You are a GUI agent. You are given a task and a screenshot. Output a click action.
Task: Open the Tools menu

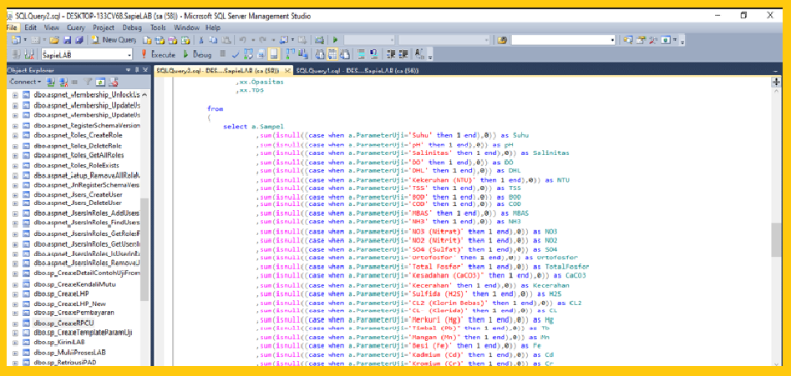click(158, 28)
